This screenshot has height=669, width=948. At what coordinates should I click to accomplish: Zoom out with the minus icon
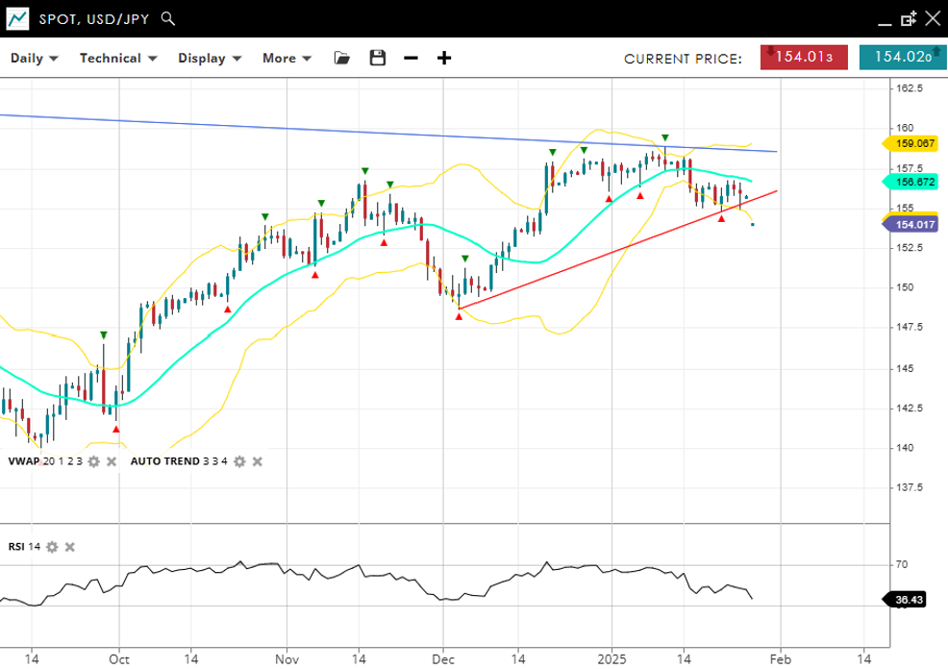tap(411, 58)
